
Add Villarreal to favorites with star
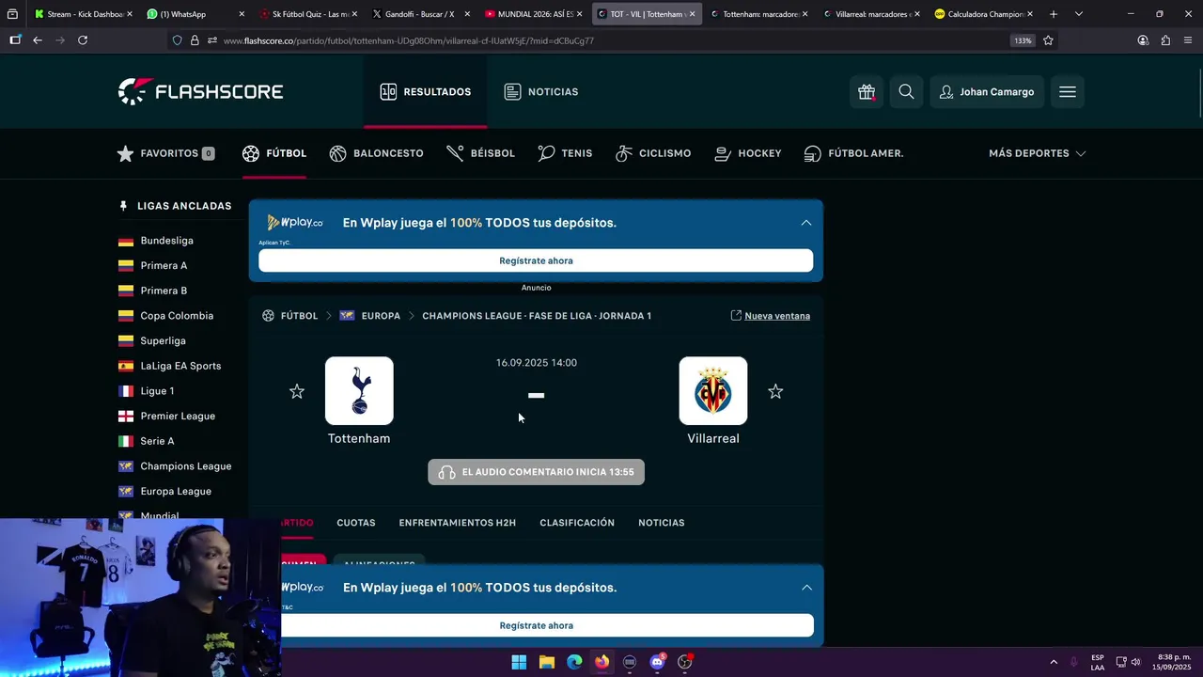click(x=775, y=391)
